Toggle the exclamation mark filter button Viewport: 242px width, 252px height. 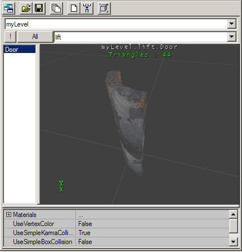[10, 37]
